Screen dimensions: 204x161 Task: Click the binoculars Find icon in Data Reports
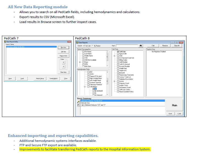141,46
